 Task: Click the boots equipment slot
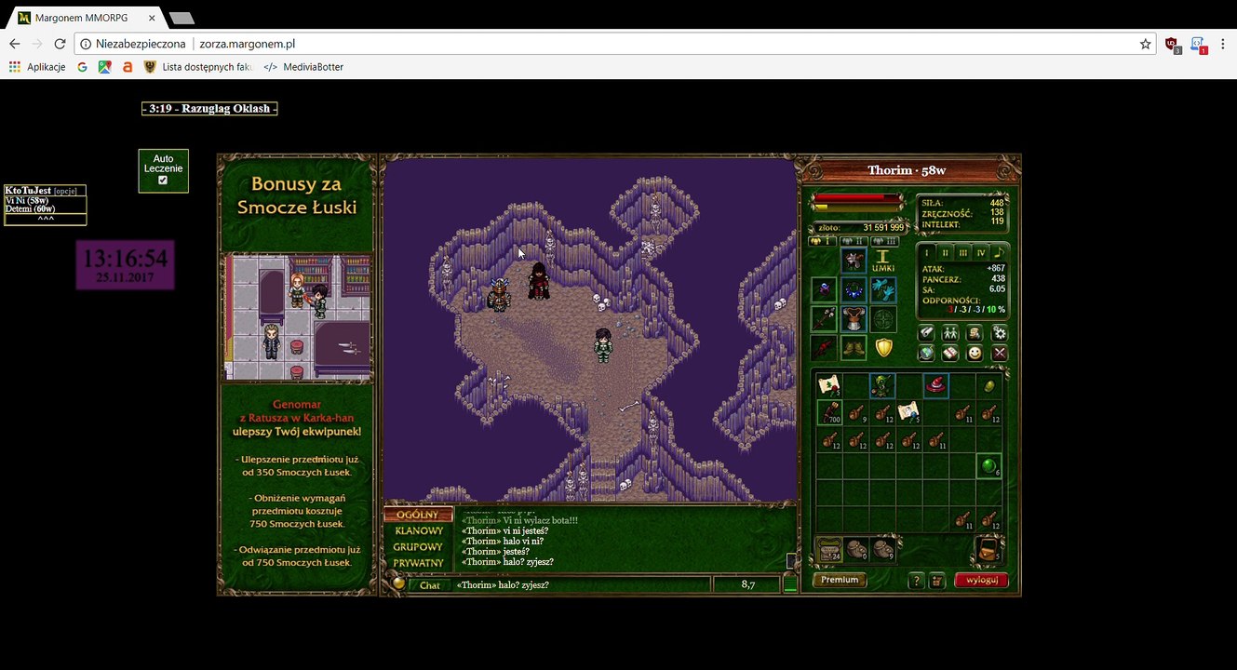pyautogui.click(x=854, y=348)
